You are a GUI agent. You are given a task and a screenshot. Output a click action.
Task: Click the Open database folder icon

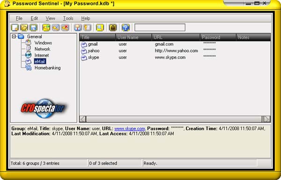(x=24, y=28)
